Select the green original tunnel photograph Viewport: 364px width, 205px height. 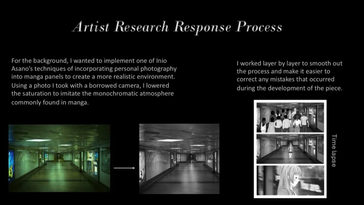pyautogui.click(x=59, y=158)
